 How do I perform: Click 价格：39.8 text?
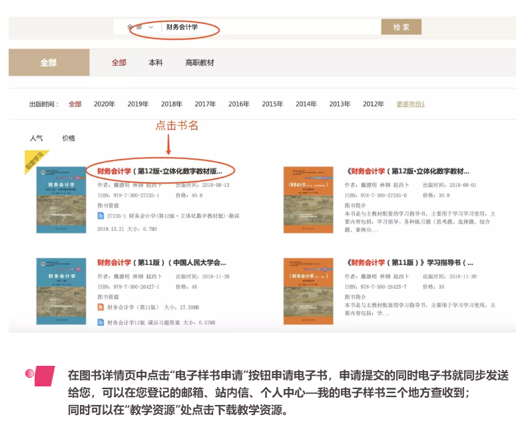(x=436, y=196)
